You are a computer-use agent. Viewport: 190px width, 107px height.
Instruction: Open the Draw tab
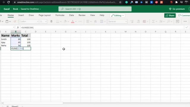tap(31, 15)
